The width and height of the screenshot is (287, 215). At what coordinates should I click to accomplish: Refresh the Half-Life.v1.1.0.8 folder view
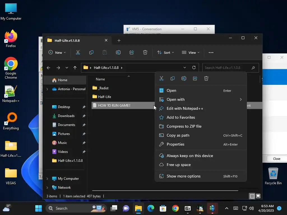pyautogui.click(x=194, y=67)
